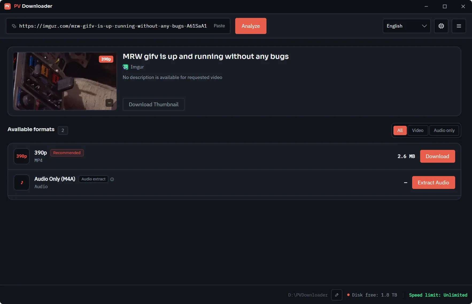Click the Audio extract tag

93,179
